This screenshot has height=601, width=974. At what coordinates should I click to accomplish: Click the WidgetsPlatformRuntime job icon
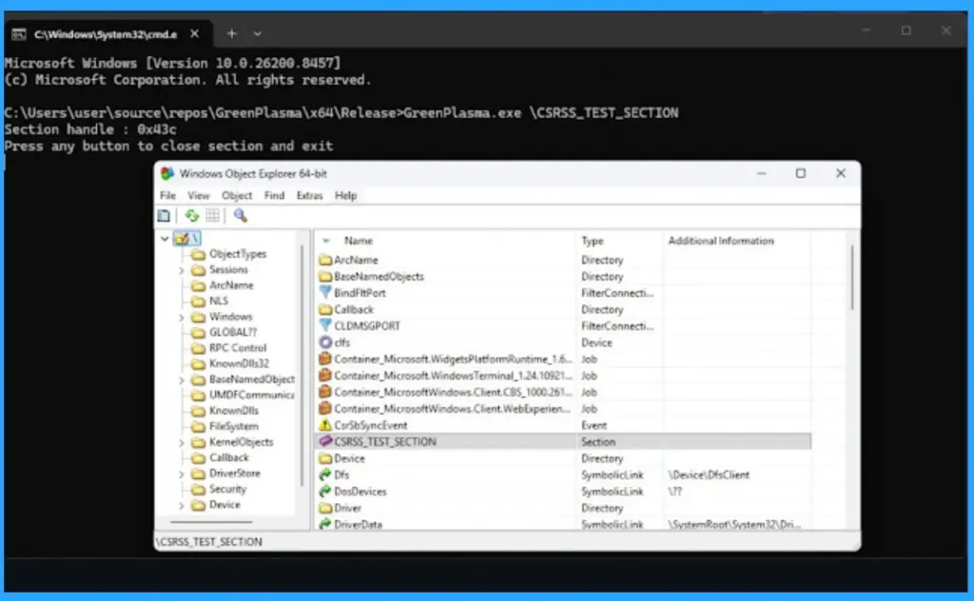coord(325,359)
